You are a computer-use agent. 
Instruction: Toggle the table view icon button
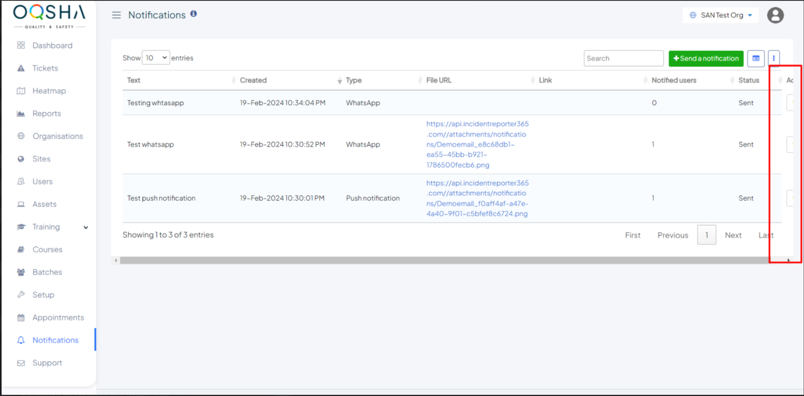click(756, 58)
